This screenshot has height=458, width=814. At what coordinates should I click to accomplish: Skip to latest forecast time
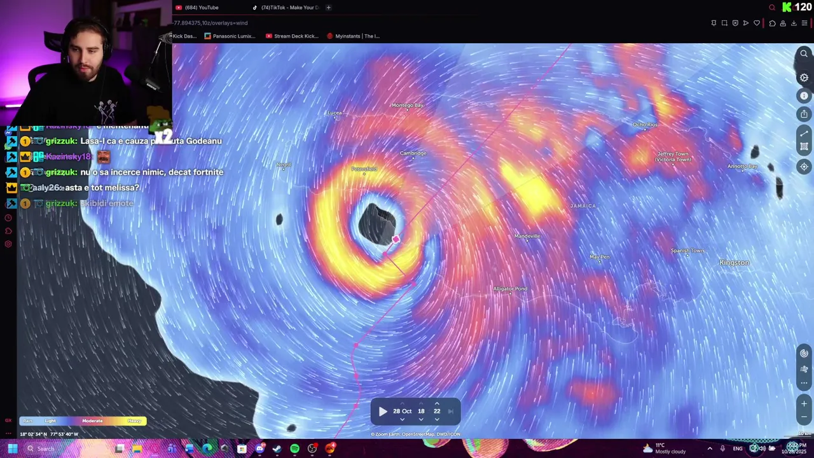point(451,412)
